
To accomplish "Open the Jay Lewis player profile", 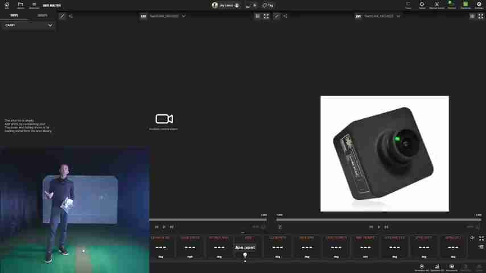I will coord(225,5).
